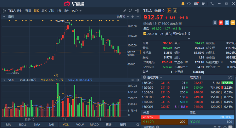Toggle the SAR indicator
The height and width of the screenshot is (128, 236).
tap(51, 125)
